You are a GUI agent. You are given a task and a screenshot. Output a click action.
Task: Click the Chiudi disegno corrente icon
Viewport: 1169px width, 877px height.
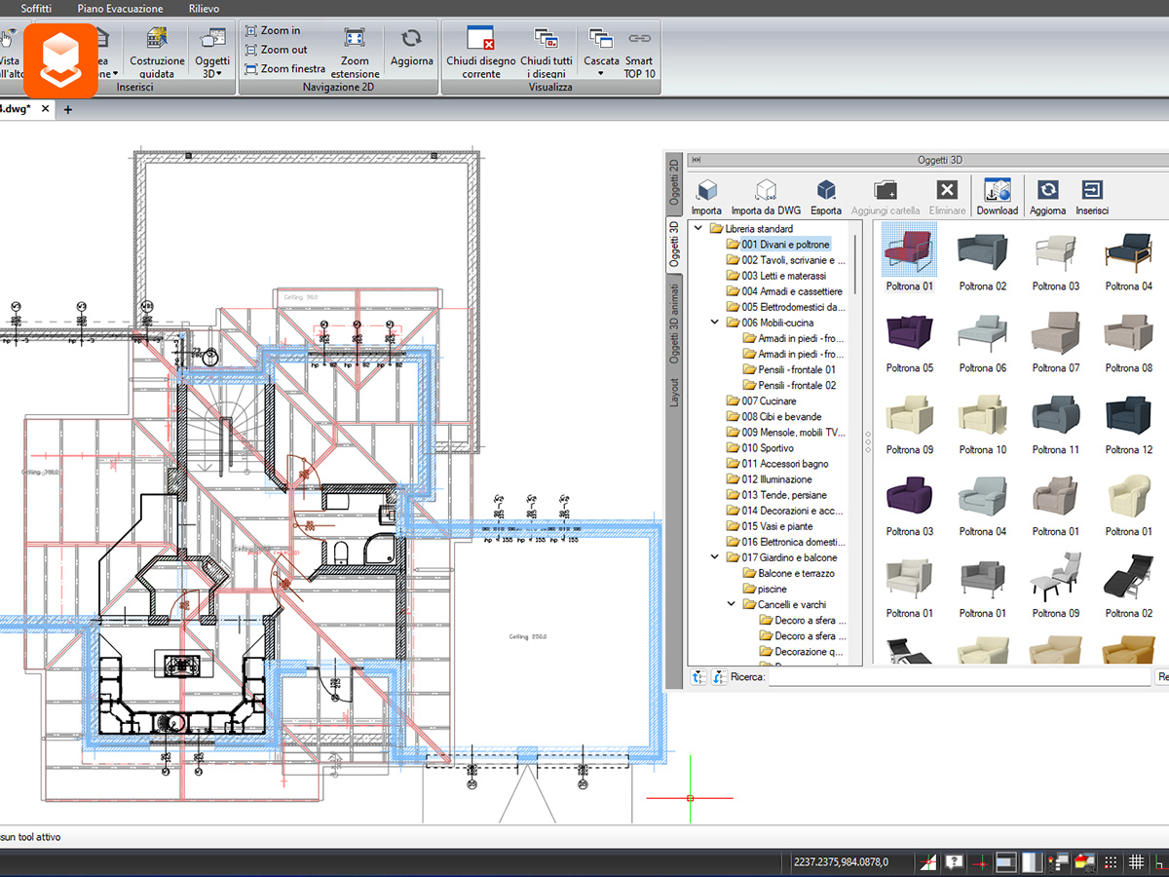[480, 39]
